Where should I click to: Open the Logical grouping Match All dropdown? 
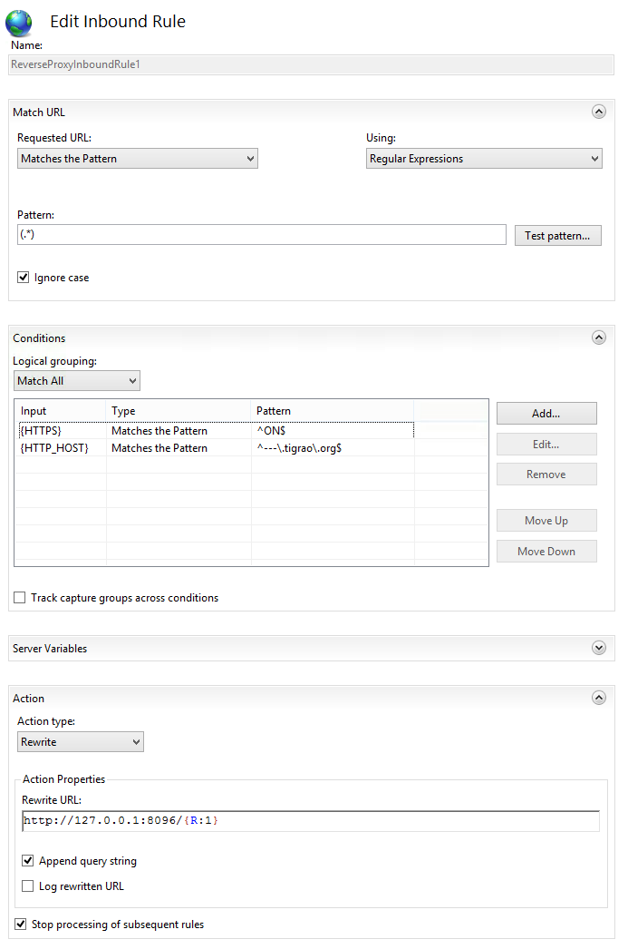point(77,381)
